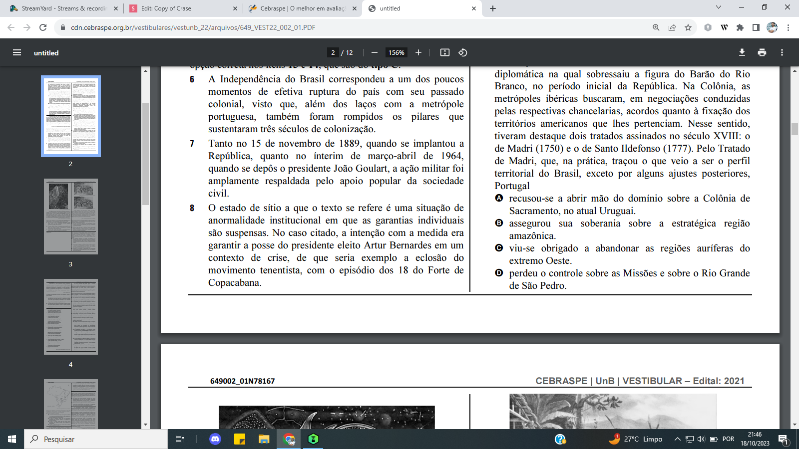Rotate the PDF counterclockwise

pyautogui.click(x=463, y=52)
